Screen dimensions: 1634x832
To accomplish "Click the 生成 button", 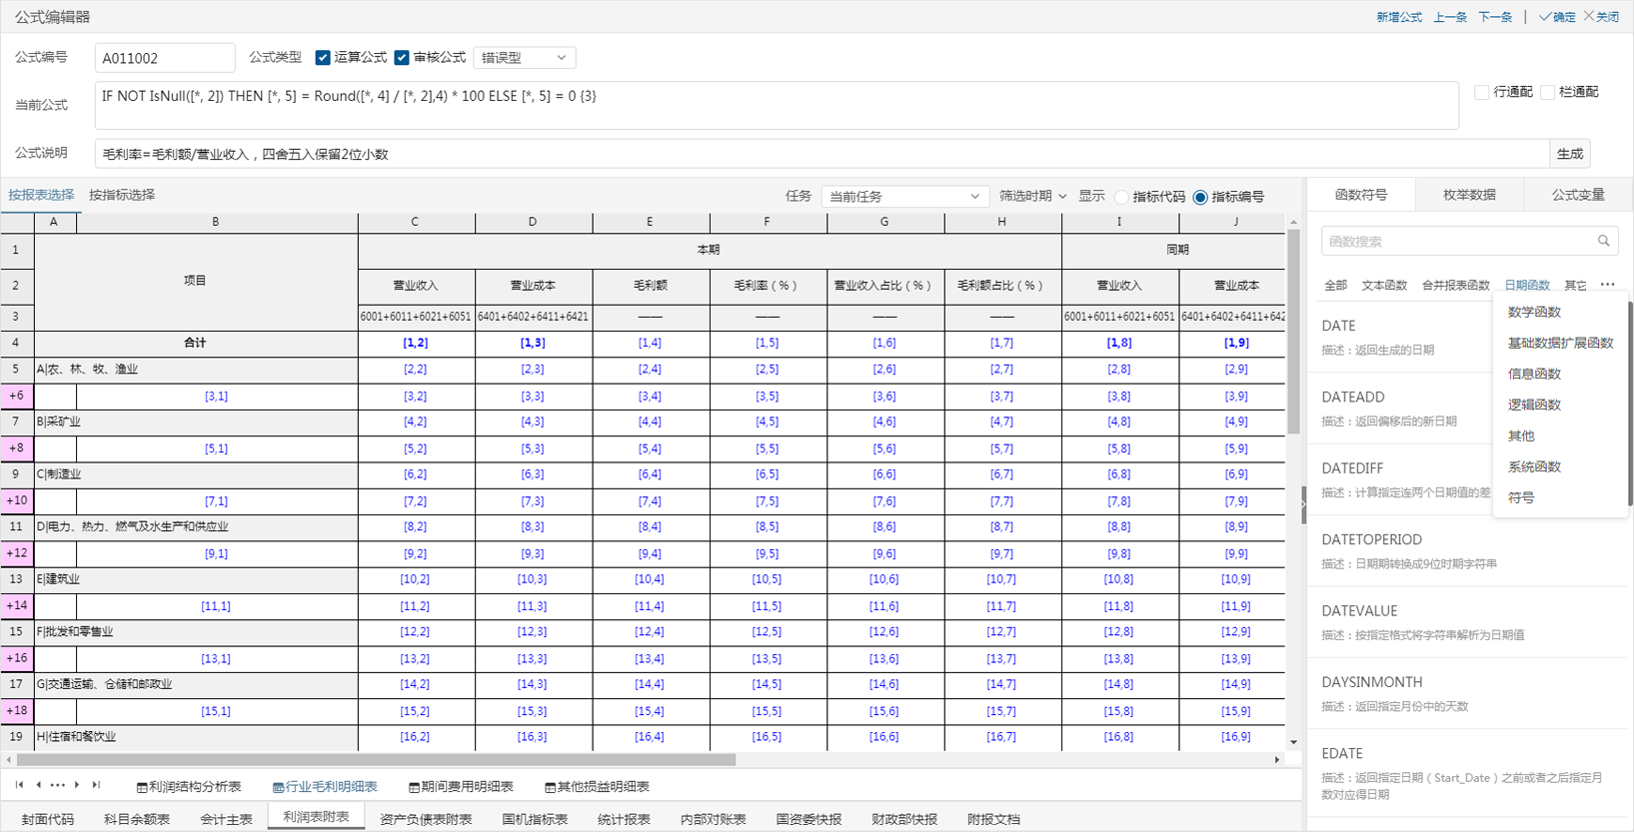I will (x=1569, y=154).
